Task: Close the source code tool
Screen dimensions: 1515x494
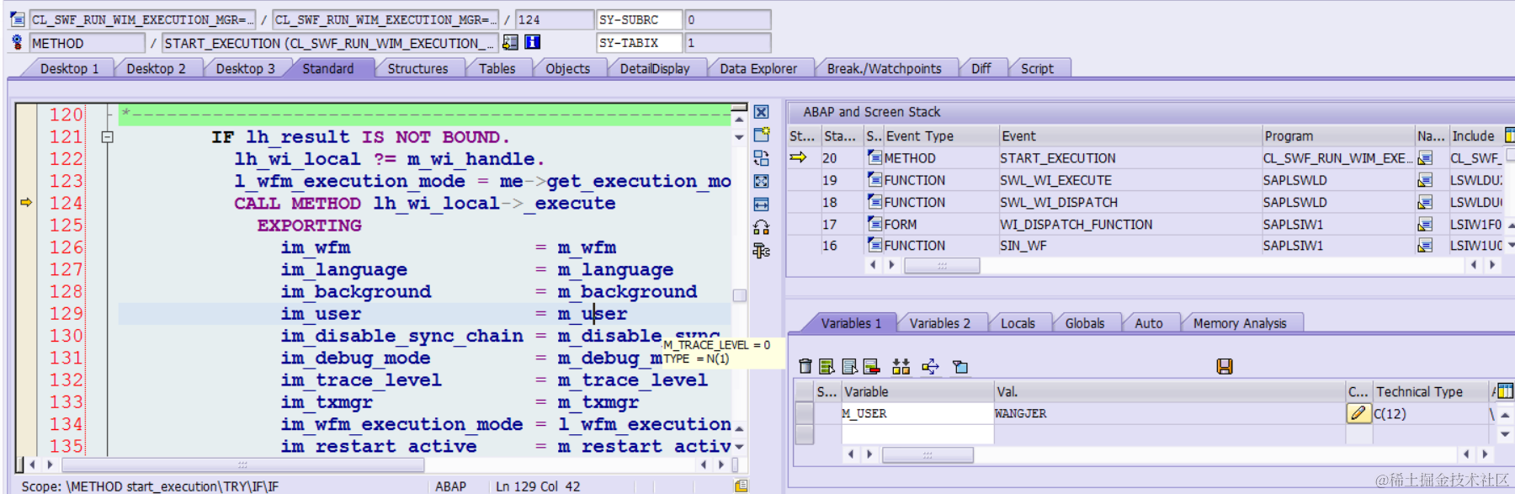Action: coord(761,112)
